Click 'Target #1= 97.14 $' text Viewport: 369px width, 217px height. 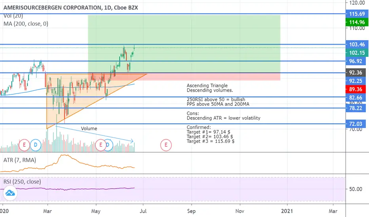(208, 132)
